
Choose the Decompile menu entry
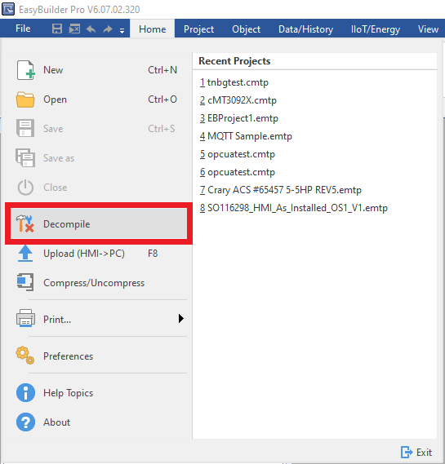[x=99, y=223]
